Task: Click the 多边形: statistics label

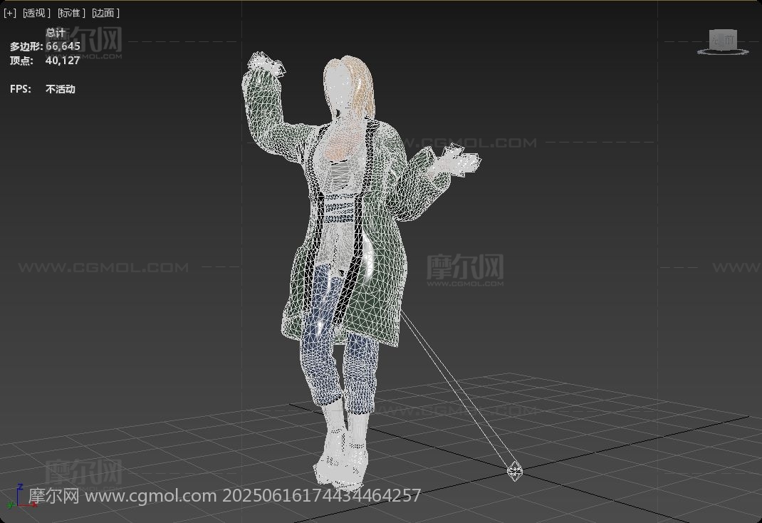Action: tap(27, 46)
